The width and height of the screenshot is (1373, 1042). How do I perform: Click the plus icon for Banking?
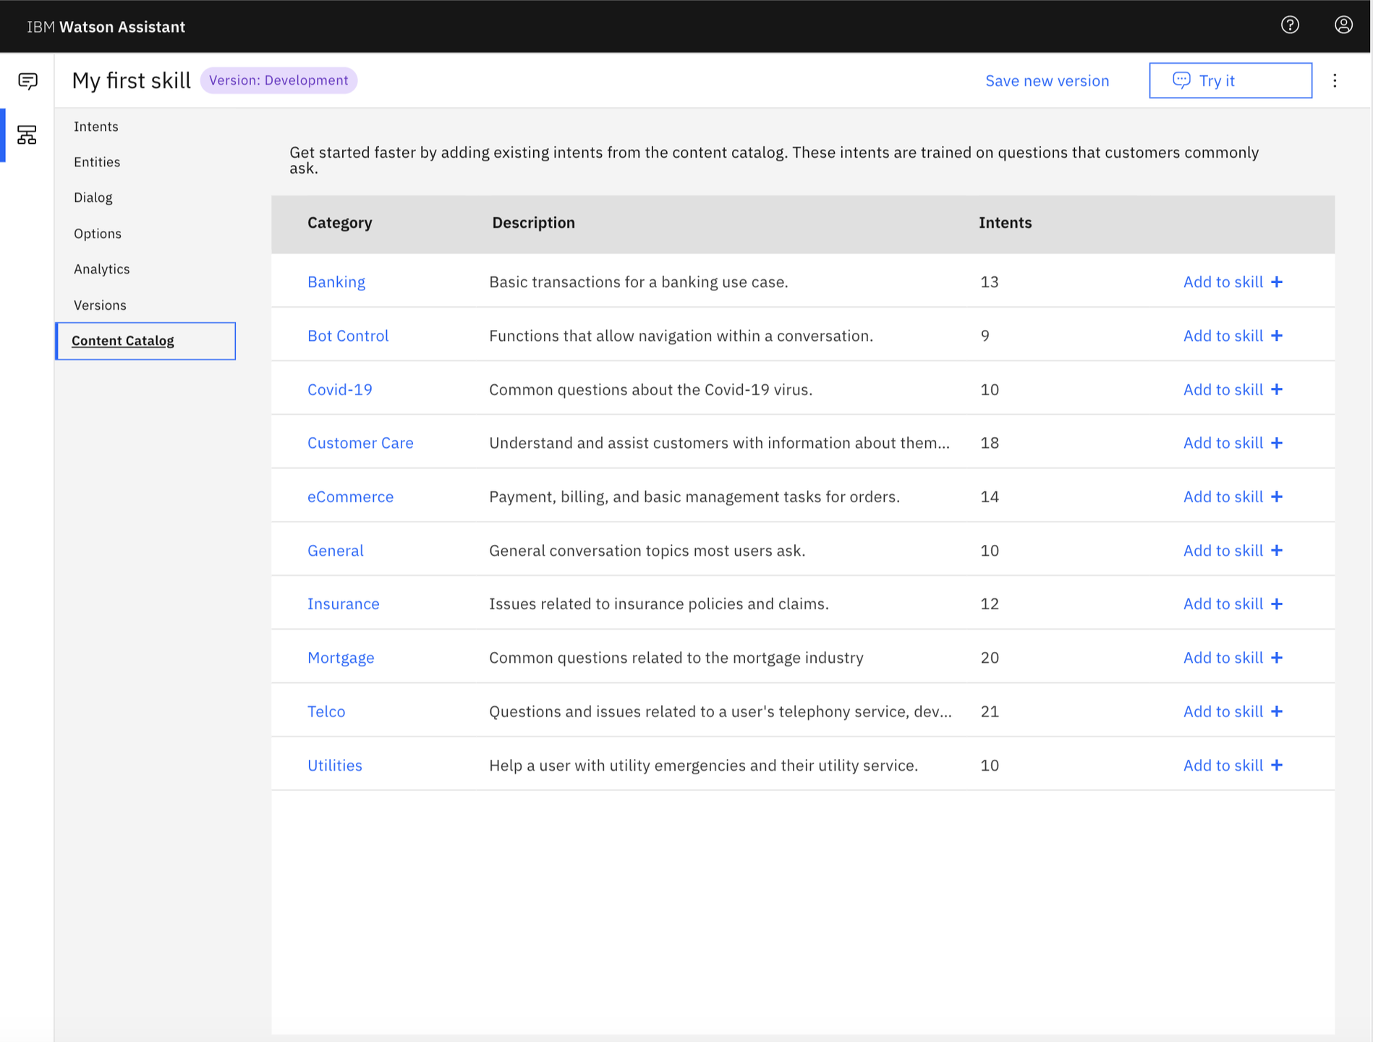tap(1277, 282)
